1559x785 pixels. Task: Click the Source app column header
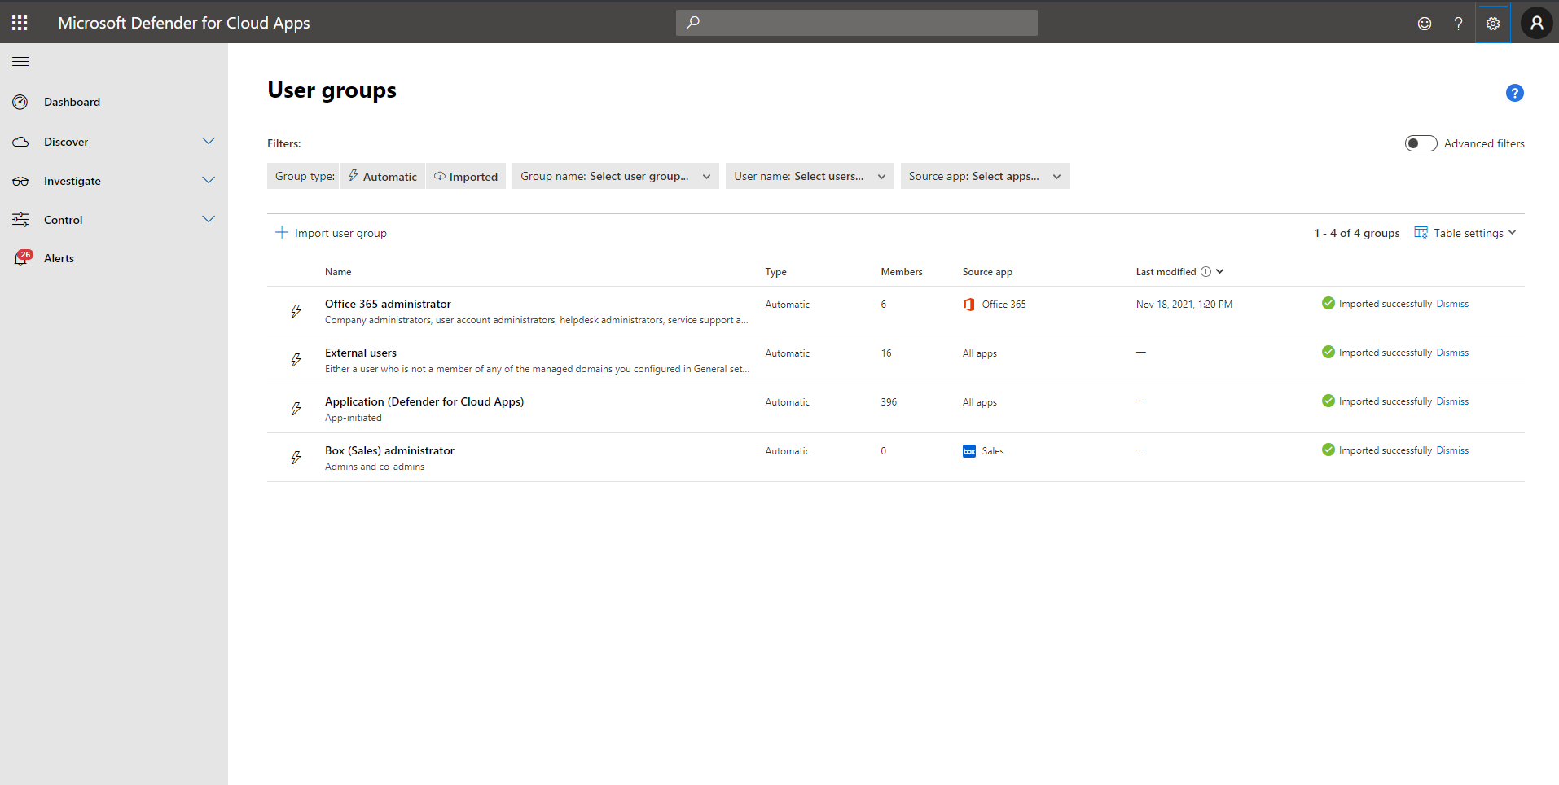point(987,272)
